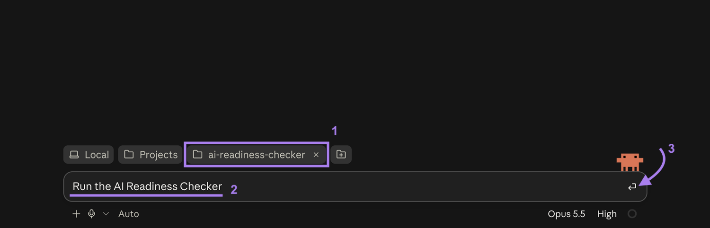Image resolution: width=710 pixels, height=228 pixels.
Task: Click the laptop icon in the Local chip
Action: click(74, 155)
